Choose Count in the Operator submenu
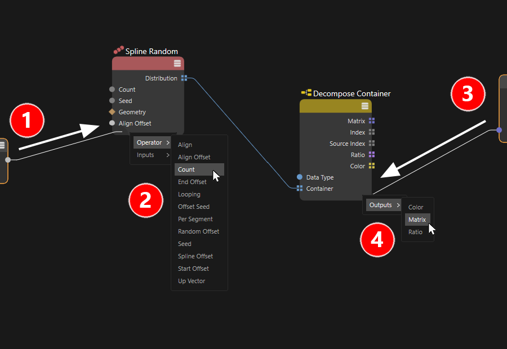 pyautogui.click(x=199, y=169)
